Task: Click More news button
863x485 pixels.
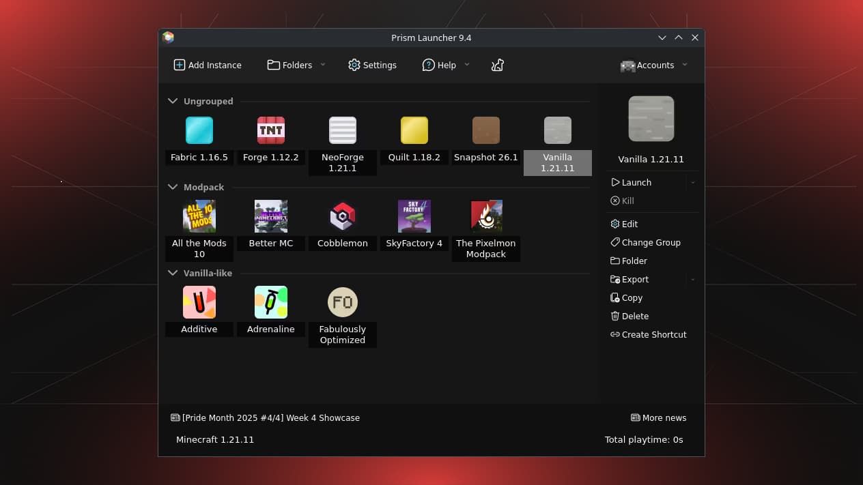Action: (x=659, y=417)
